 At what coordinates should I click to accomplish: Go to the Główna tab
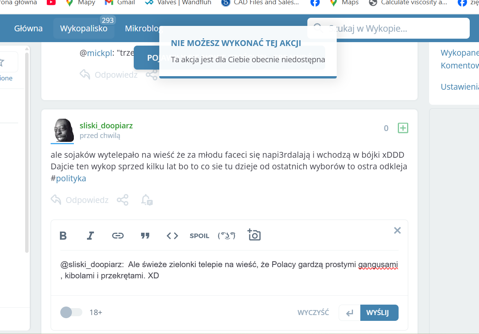(28, 28)
